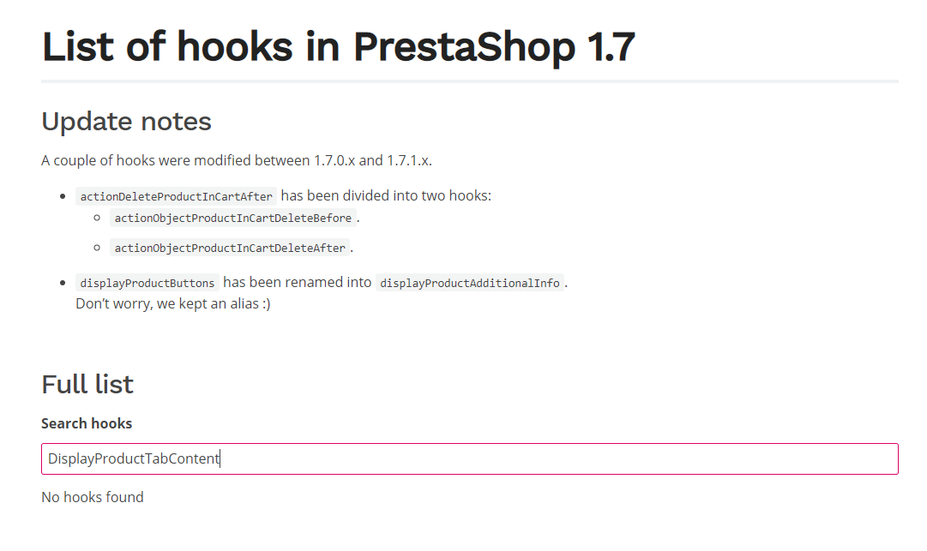This screenshot has height=551, width=927.
Task: Click the displayProductButtons code snippet
Action: pos(147,283)
